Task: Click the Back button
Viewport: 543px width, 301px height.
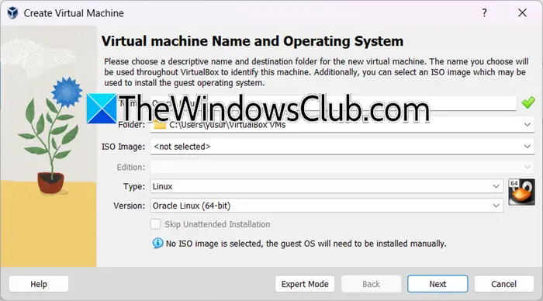Action: pos(372,284)
